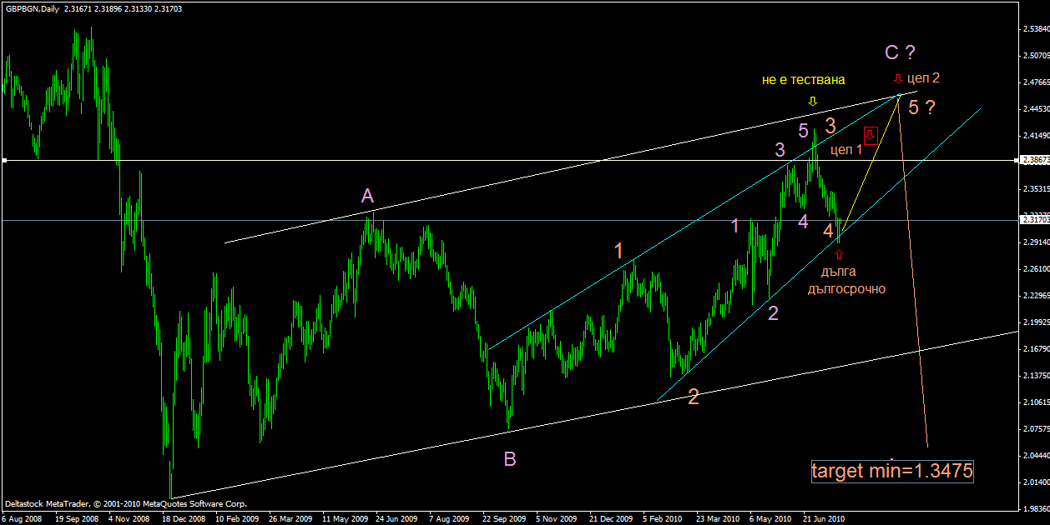This screenshot has height=525, width=1050.
Task: Click the boxed red arrow above 'цел 1'
Action: click(871, 133)
